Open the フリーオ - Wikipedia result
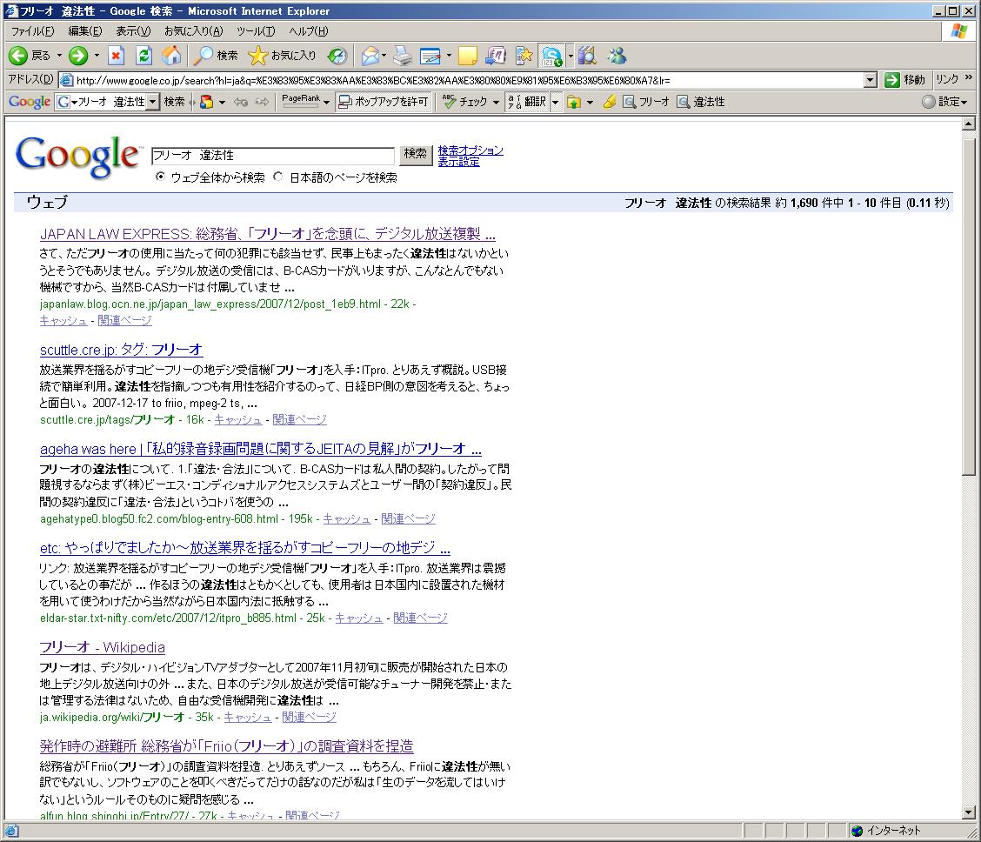981x842 pixels. click(102, 647)
